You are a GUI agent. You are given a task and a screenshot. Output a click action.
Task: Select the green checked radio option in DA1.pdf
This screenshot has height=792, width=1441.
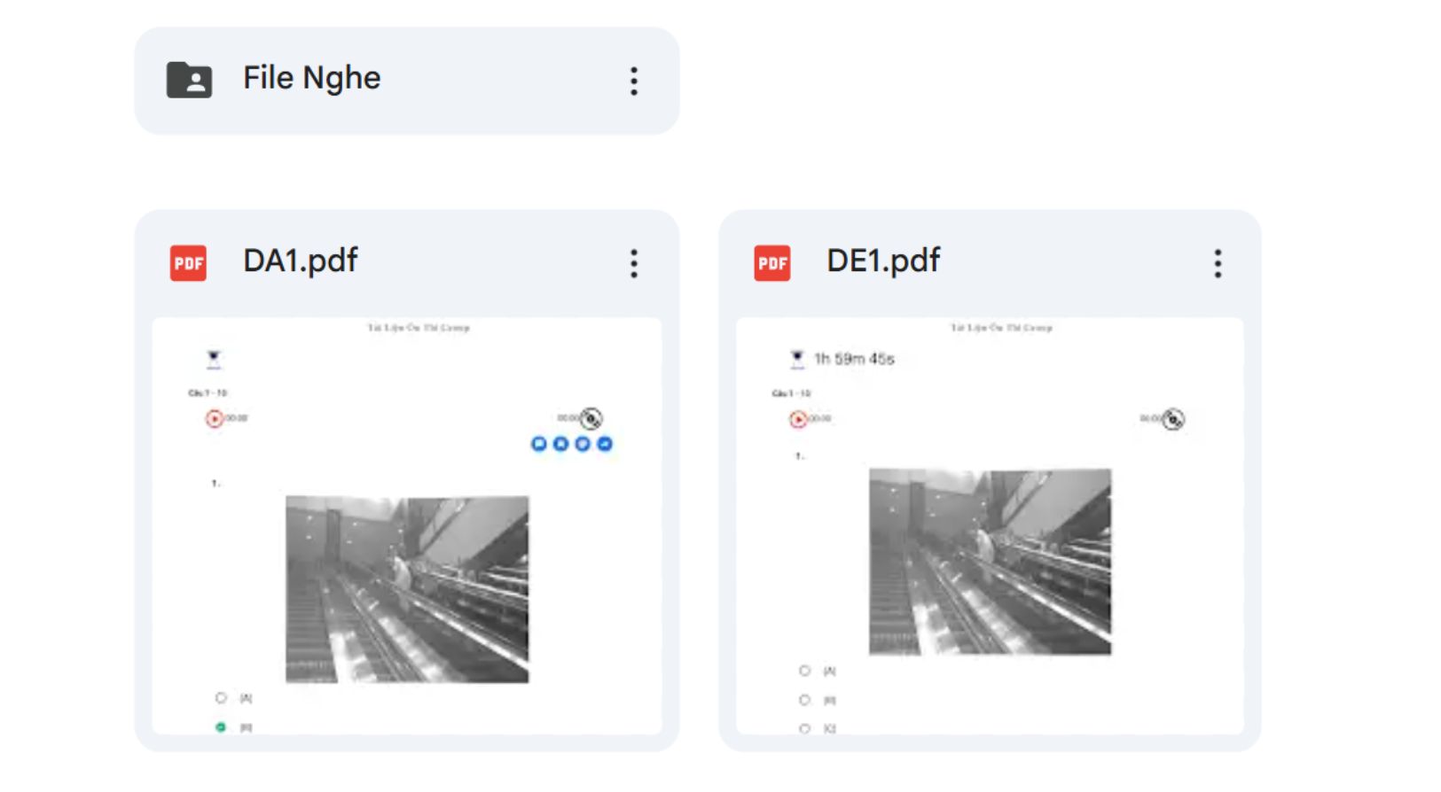221,727
